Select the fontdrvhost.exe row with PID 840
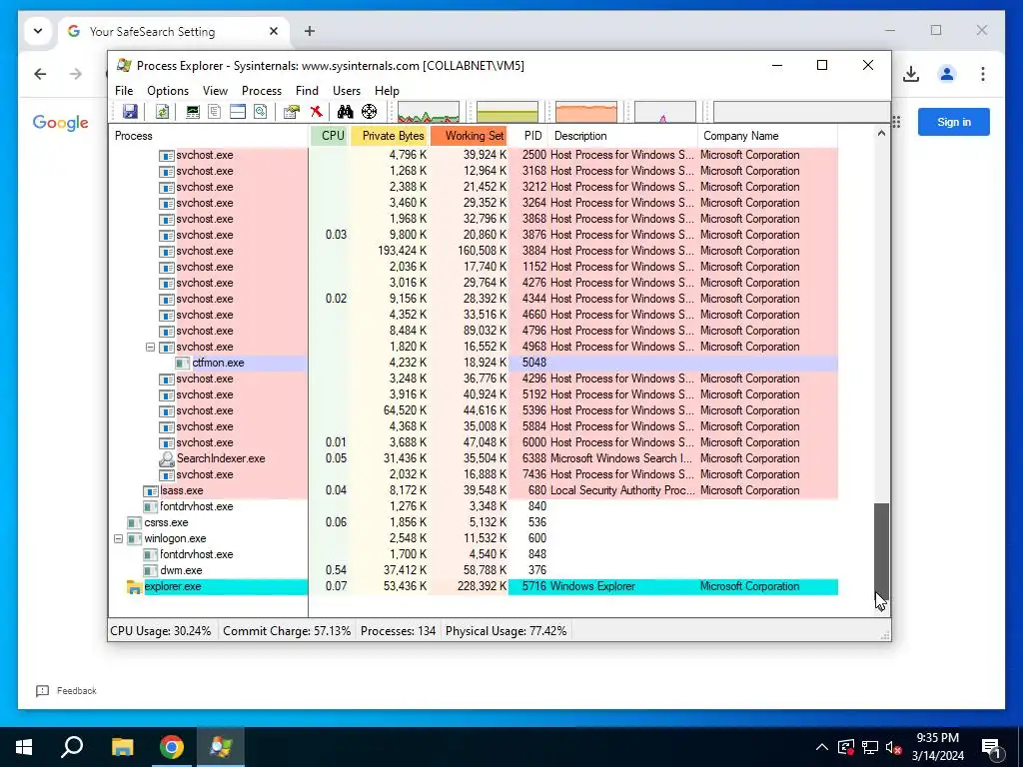The width and height of the screenshot is (1023, 767). [474, 506]
